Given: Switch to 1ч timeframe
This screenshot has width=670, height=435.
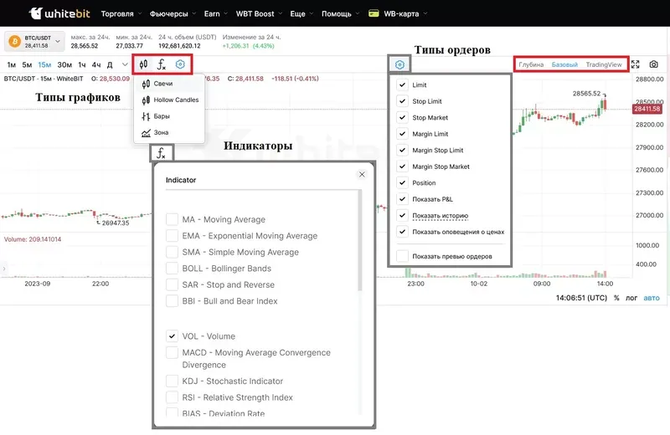Looking at the screenshot, I should tap(82, 65).
